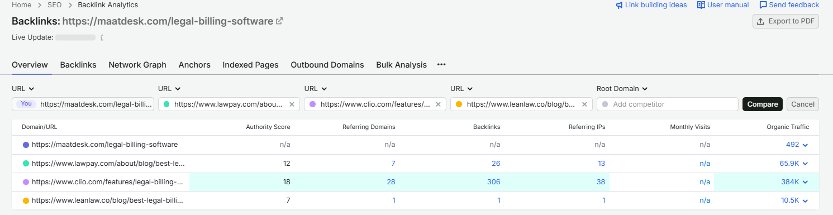Screen dimensions: 833x215
Task: Click the Link building ideas megaphone icon
Action: 619,5
